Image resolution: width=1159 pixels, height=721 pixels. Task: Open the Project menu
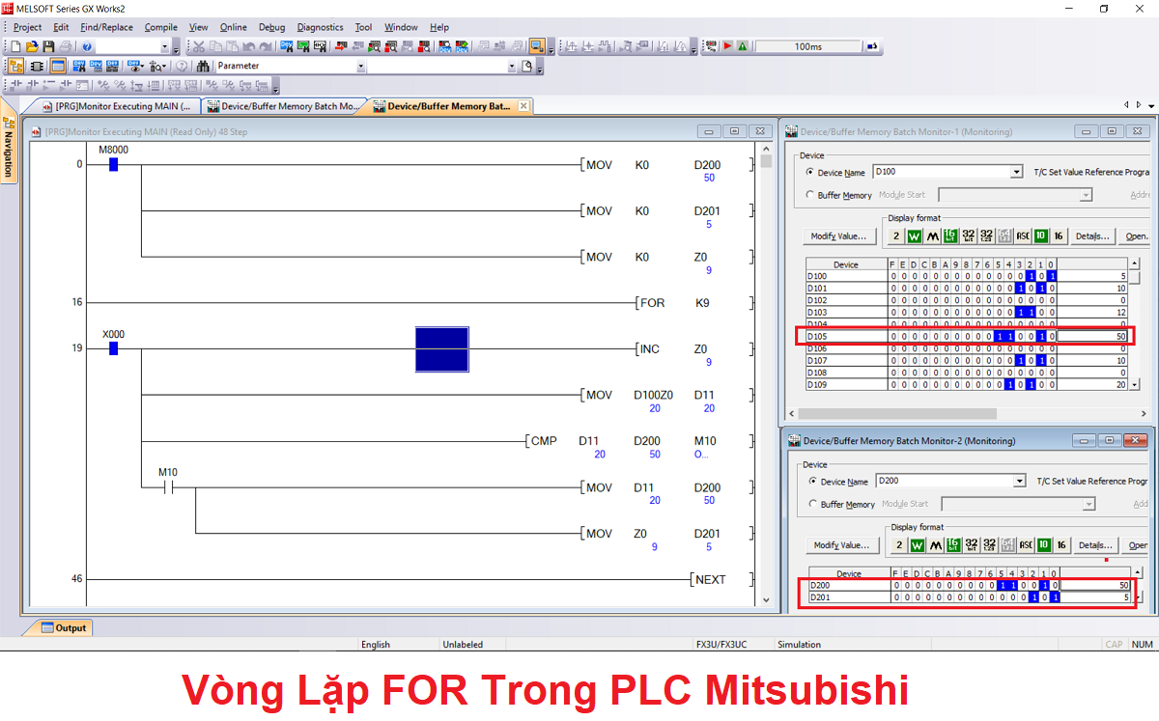click(27, 27)
